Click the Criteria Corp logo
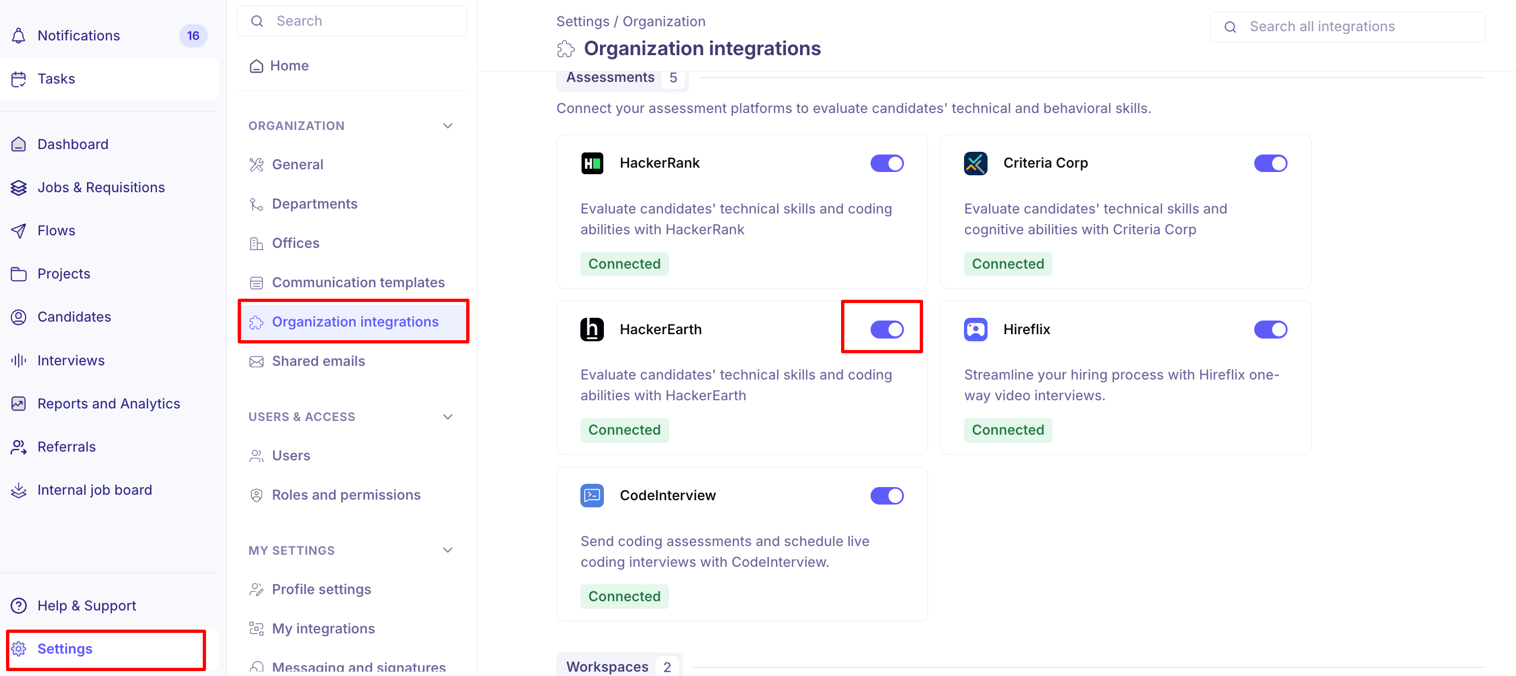 coord(976,163)
